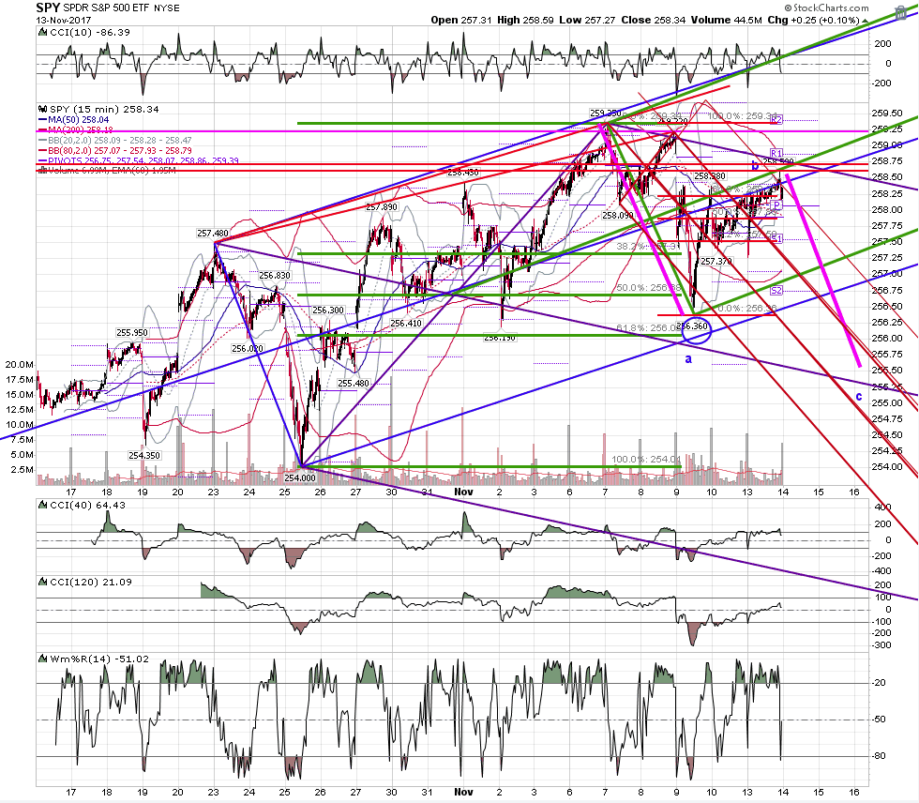
Task: Click the candlestick icon beside SPY (15 min)
Action: [43, 109]
